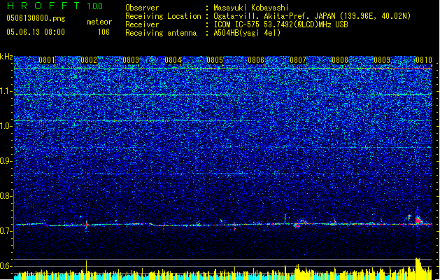Click the Receiving antenna label
The height and width of the screenshot is (280, 440).
(161, 33)
